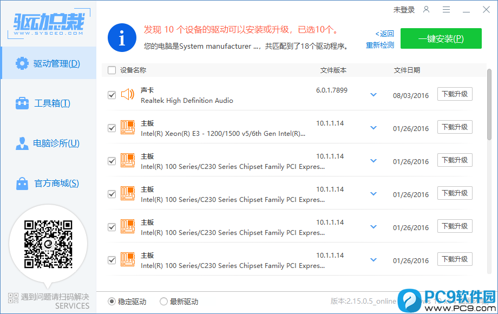Click the red 发现 10 个设备 headline
This screenshot has width=498, height=314.
coord(242,30)
